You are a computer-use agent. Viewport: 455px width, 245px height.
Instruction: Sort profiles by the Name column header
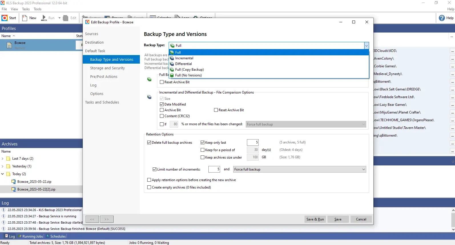point(37,36)
